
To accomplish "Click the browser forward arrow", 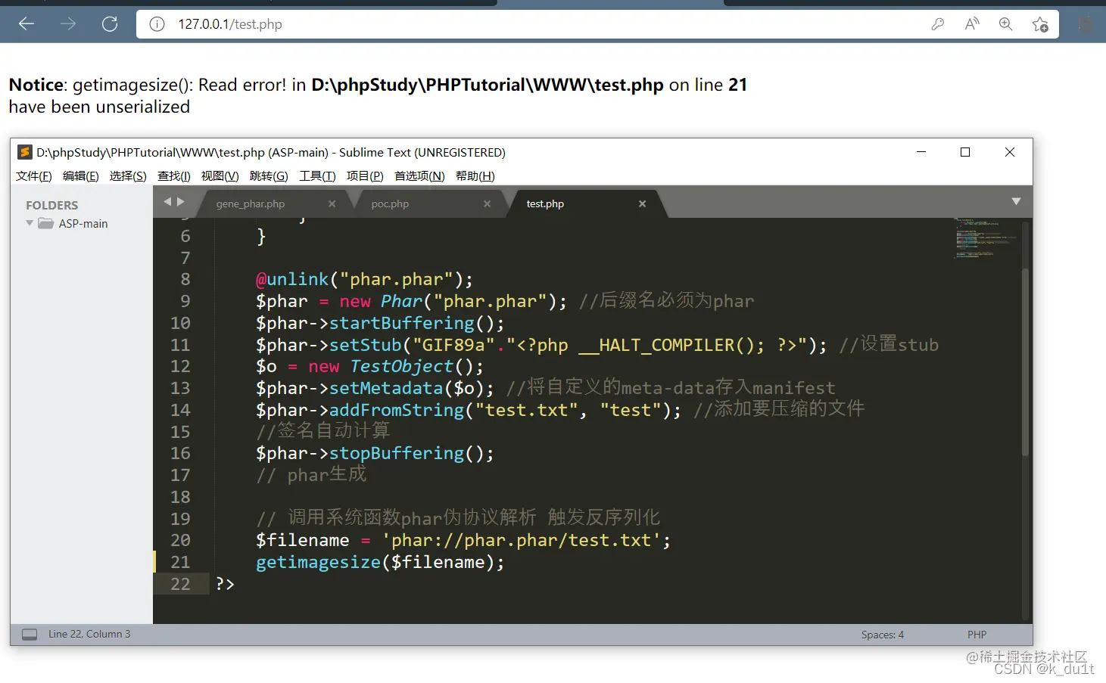I will (x=68, y=24).
